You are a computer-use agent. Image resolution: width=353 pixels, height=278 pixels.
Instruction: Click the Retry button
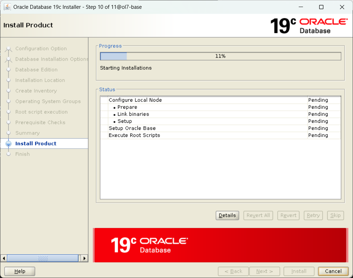313,215
